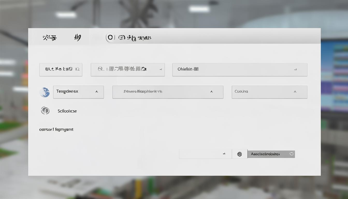Viewport: 348px width, 199px height.
Task: Click the globe icon near the bottom submit area
Action: coord(240,154)
